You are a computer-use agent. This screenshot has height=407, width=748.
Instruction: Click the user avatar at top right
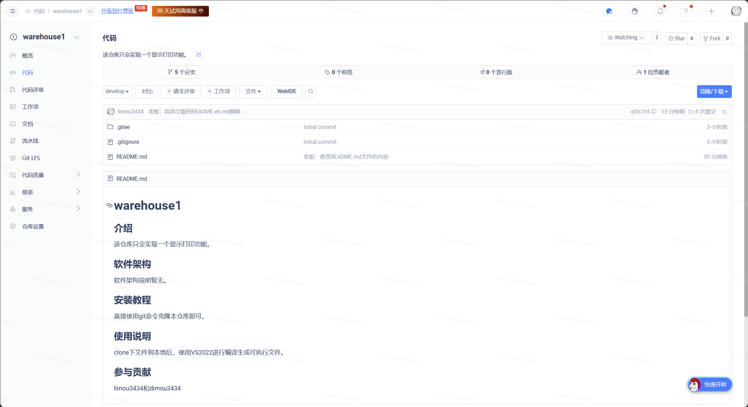click(x=736, y=11)
